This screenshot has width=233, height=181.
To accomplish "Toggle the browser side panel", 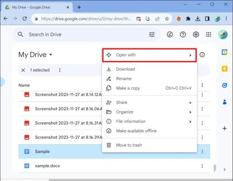I will coord(207,19).
